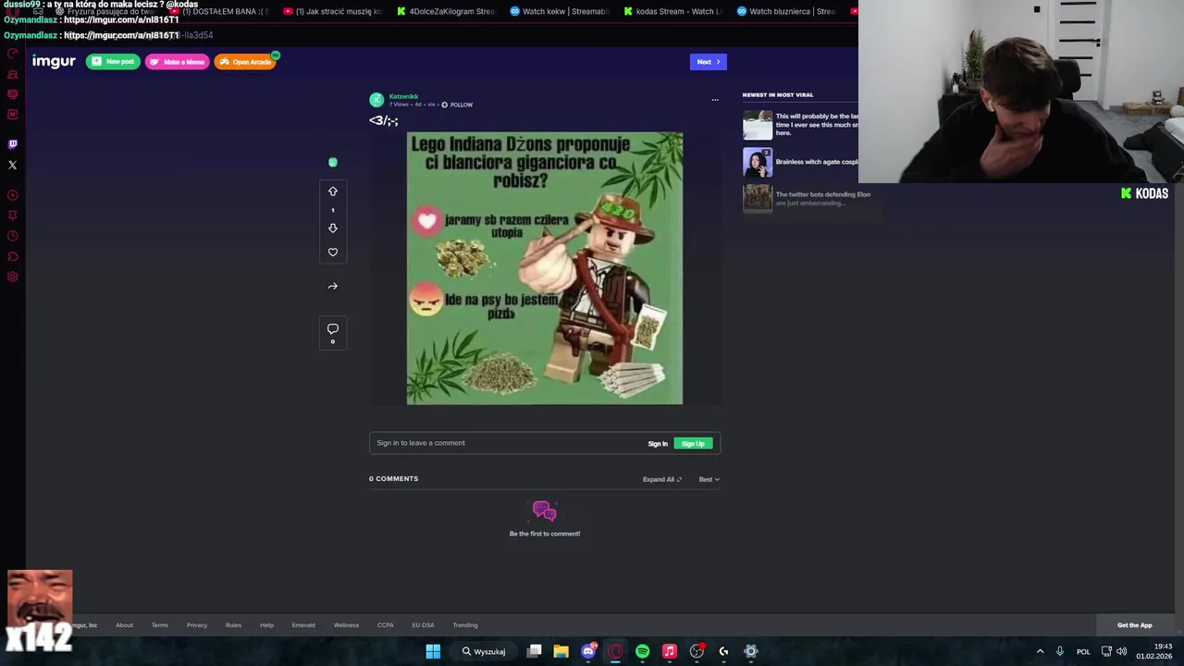The height and width of the screenshot is (666, 1184).
Task: Open Opera sidebar player icon
Action: coord(12,195)
